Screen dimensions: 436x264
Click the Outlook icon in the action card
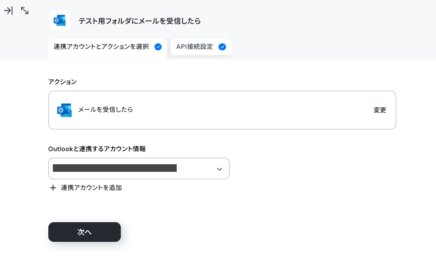click(x=64, y=110)
